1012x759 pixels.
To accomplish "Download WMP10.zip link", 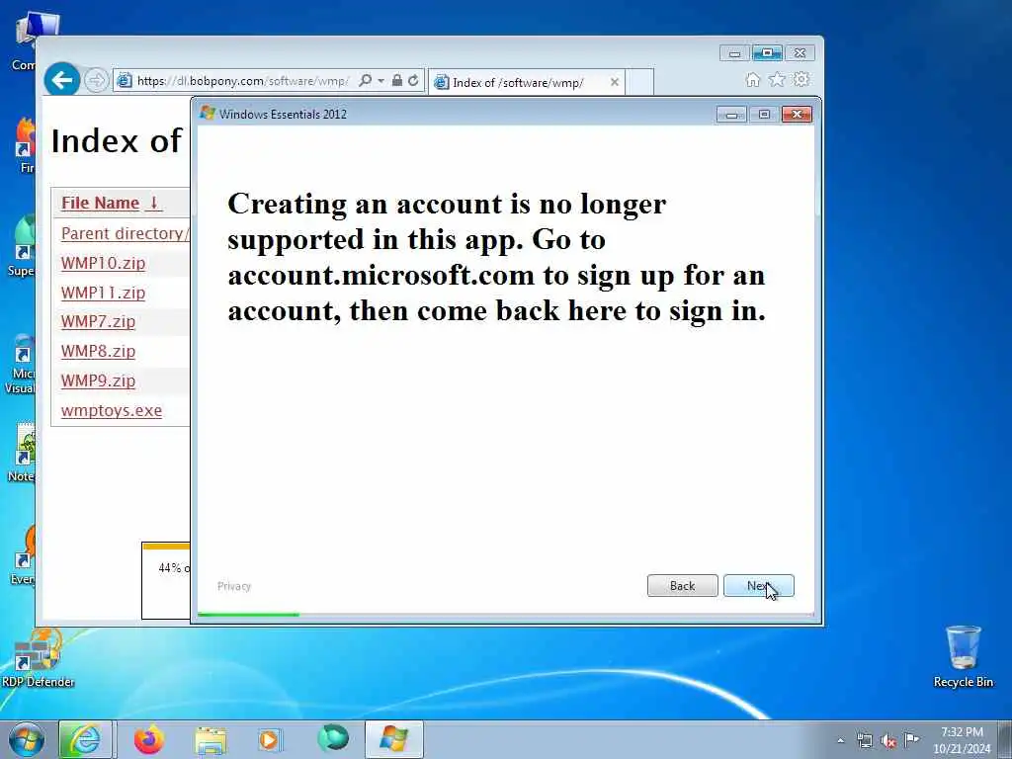I will pyautogui.click(x=103, y=263).
